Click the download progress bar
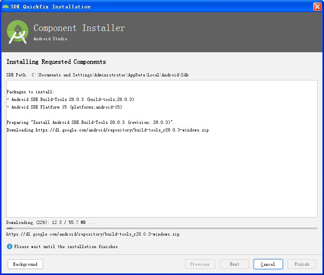Image resolution: width=324 pixels, height=275 pixels. (x=162, y=228)
